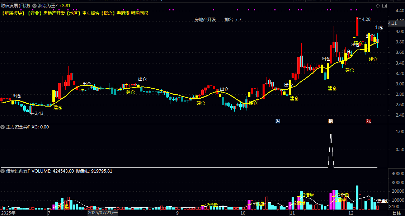This screenshot has width=405, height=216.
Task: Click the white spike peak in 主力资金异F panel
Action: click(331, 132)
